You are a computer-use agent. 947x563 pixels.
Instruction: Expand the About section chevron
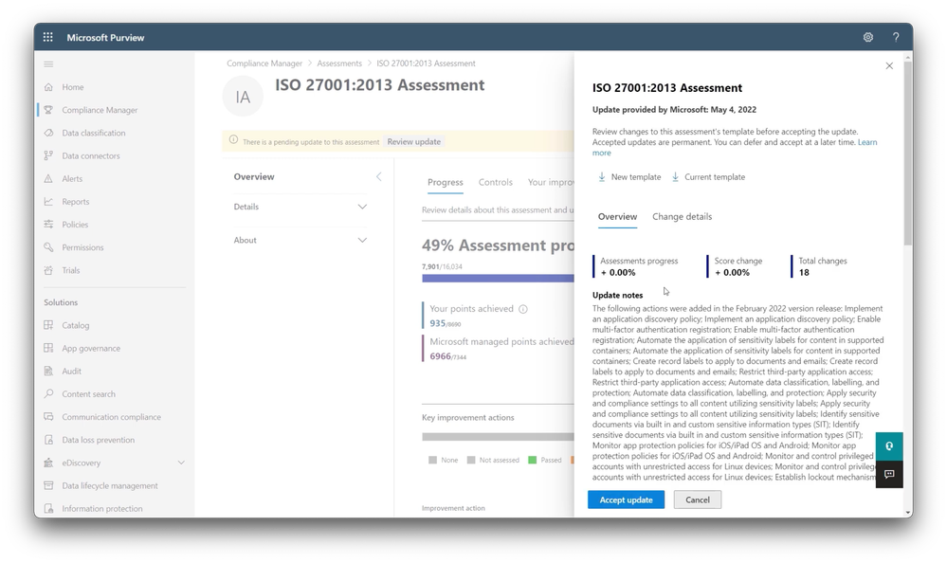(362, 241)
